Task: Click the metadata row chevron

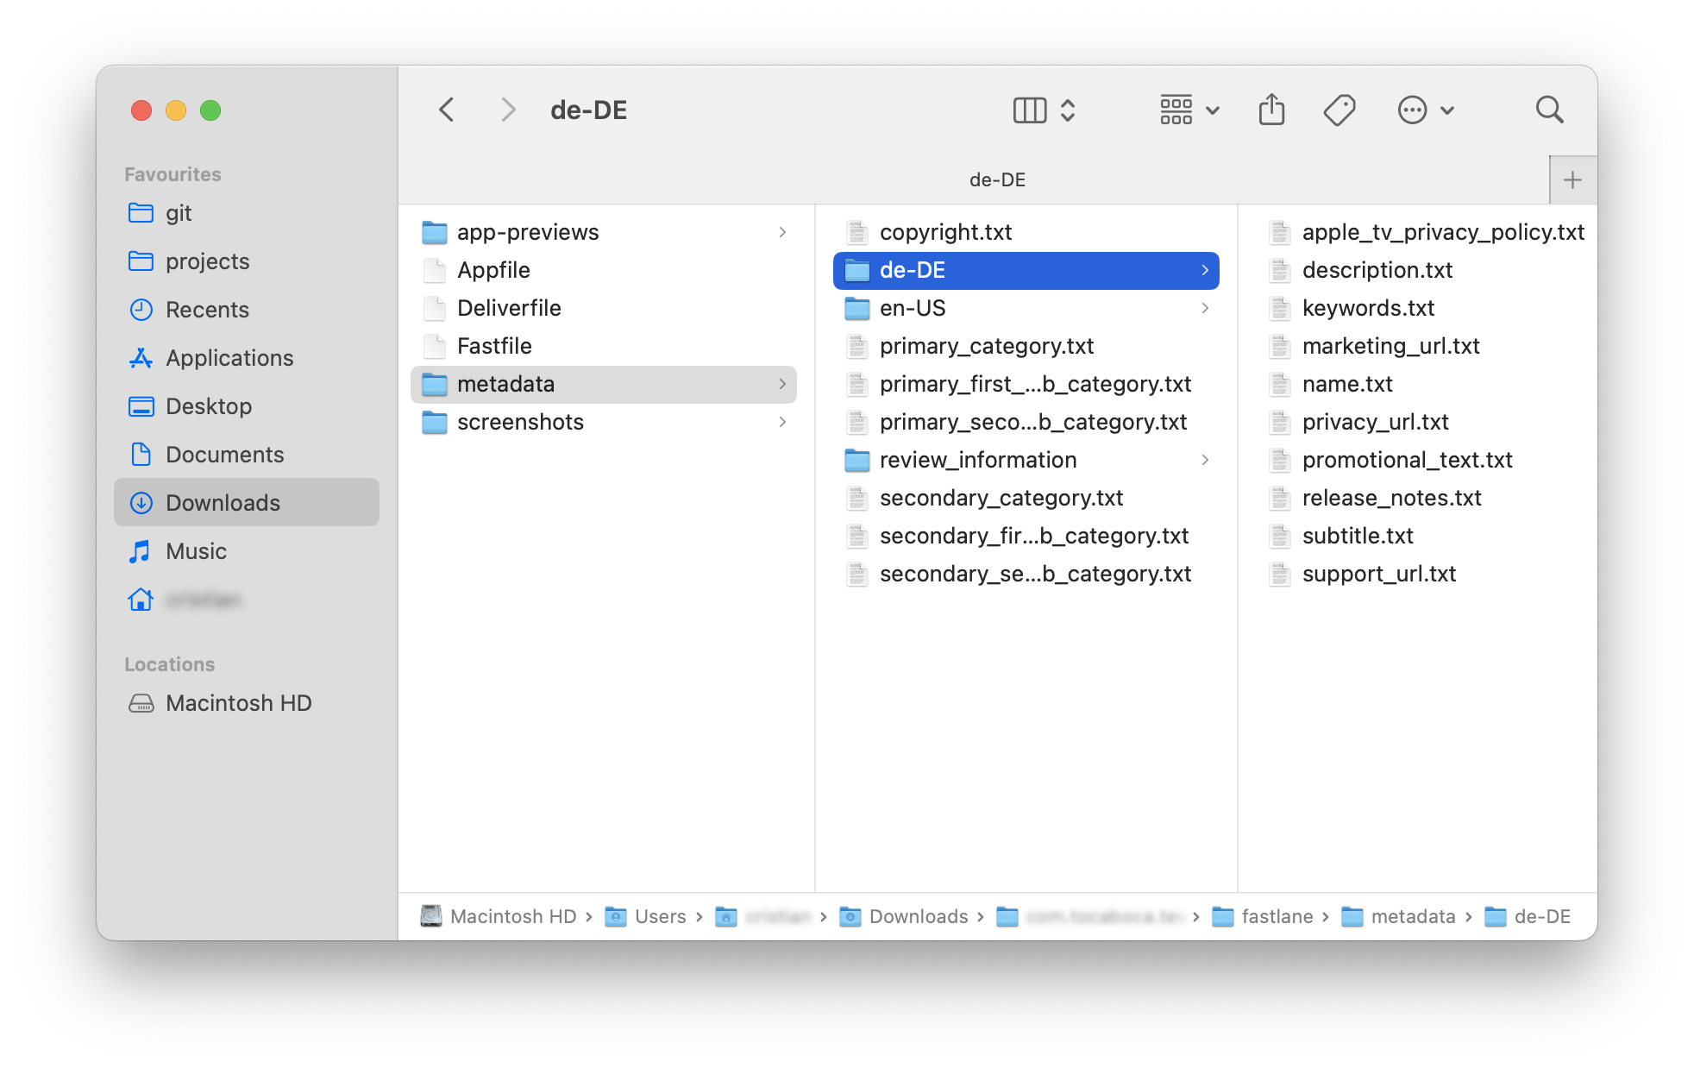Action: (782, 384)
